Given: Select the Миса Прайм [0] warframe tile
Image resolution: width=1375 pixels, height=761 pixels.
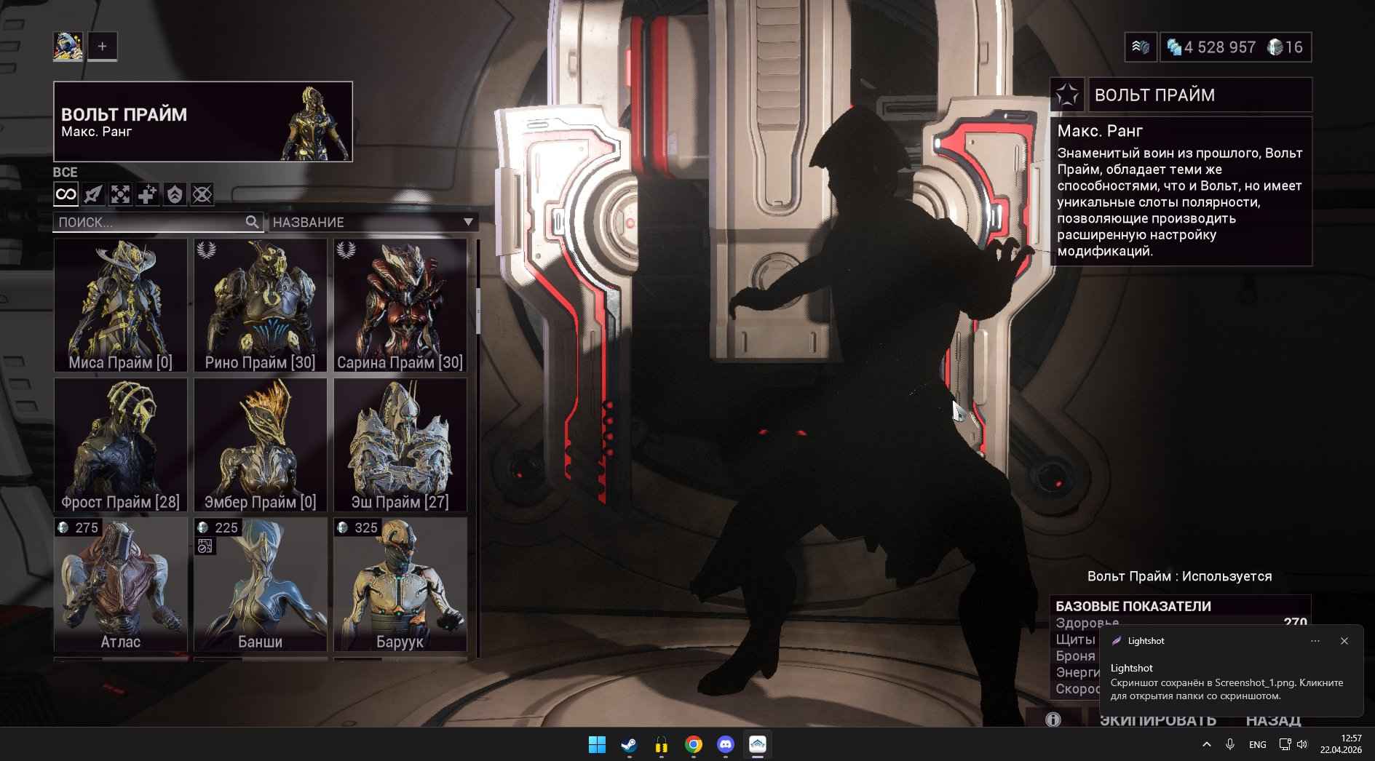Looking at the screenshot, I should tap(121, 306).
